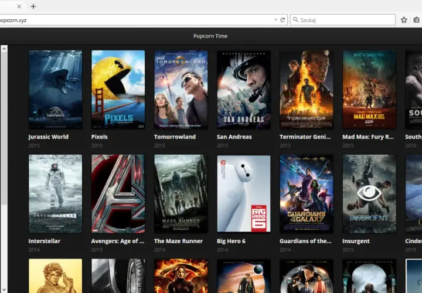The image size is (422, 293).
Task: Select the 'Pixels' title text
Action: [x=99, y=137]
